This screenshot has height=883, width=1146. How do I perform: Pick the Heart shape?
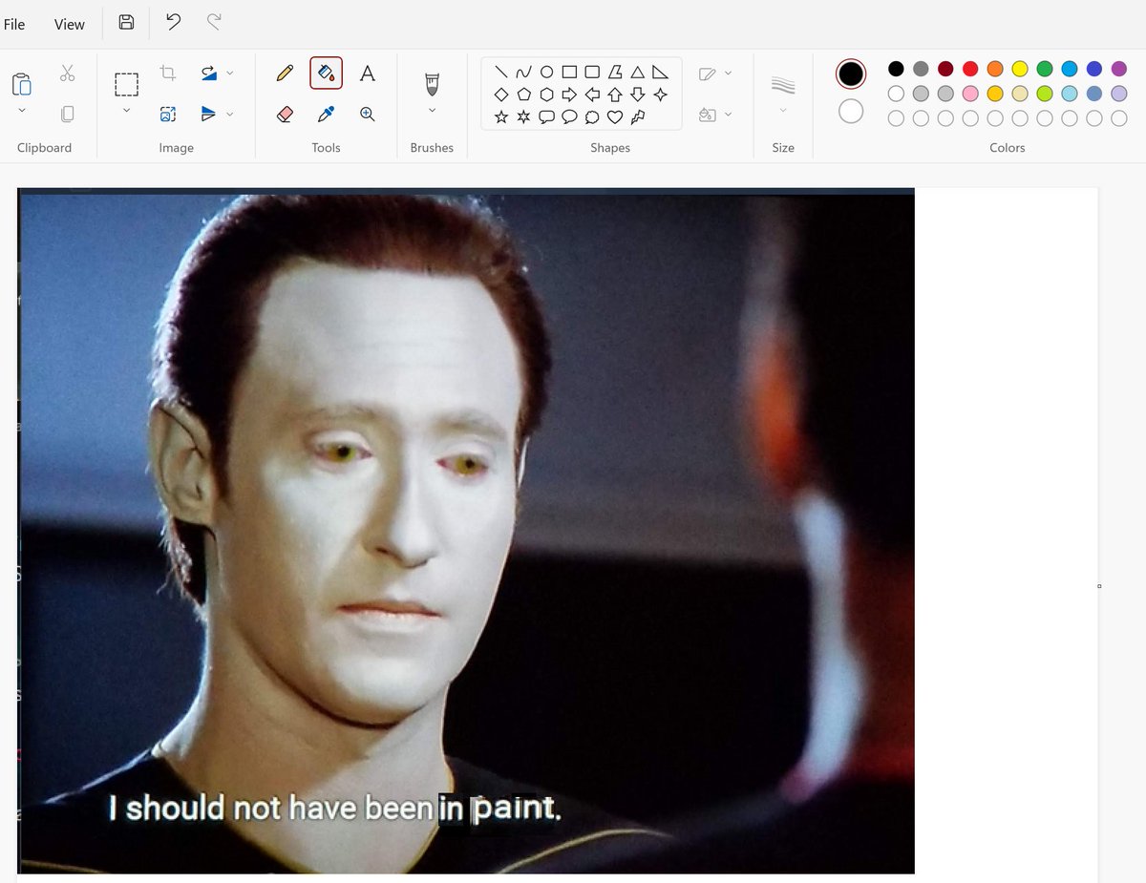pyautogui.click(x=615, y=117)
